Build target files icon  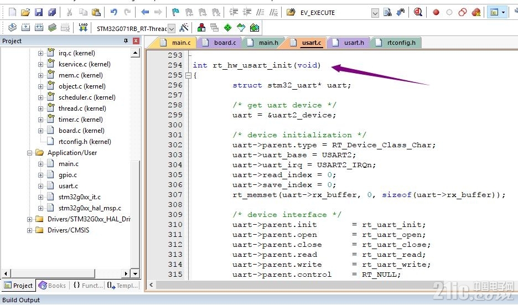point(25,28)
